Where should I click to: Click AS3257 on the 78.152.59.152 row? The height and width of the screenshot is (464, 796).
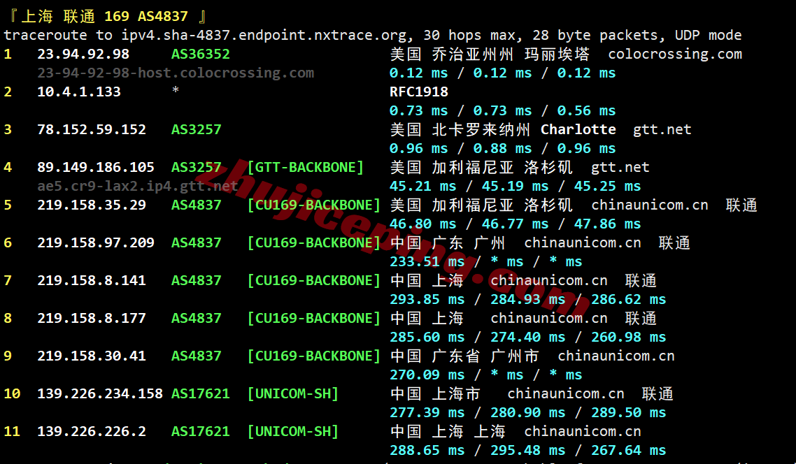click(197, 129)
